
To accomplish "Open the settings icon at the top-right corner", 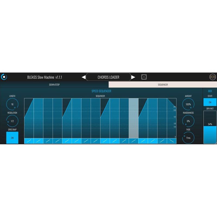I will pyautogui.click(x=213, y=76).
